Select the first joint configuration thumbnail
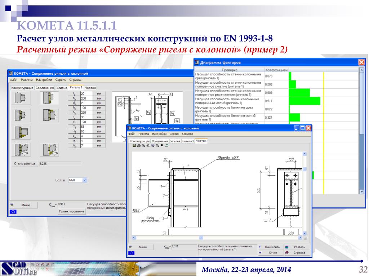Screen dimensions: 369x277 point(21,98)
